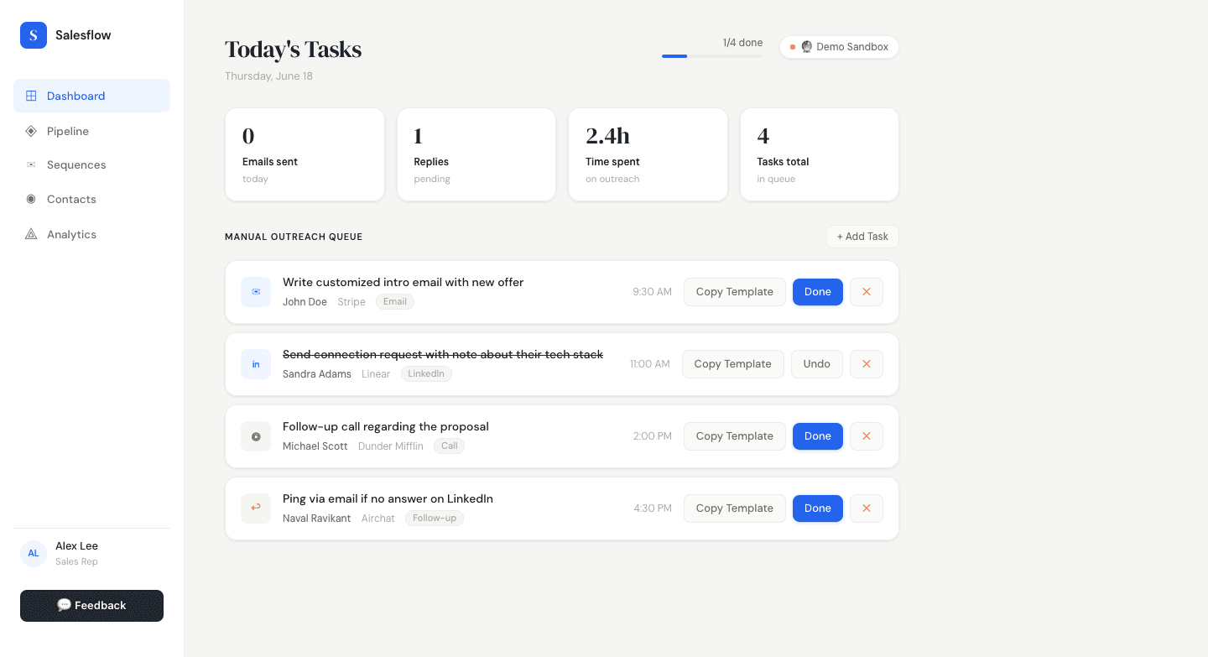Click the Contacts circle icon
The height and width of the screenshot is (657, 1208).
click(31, 199)
